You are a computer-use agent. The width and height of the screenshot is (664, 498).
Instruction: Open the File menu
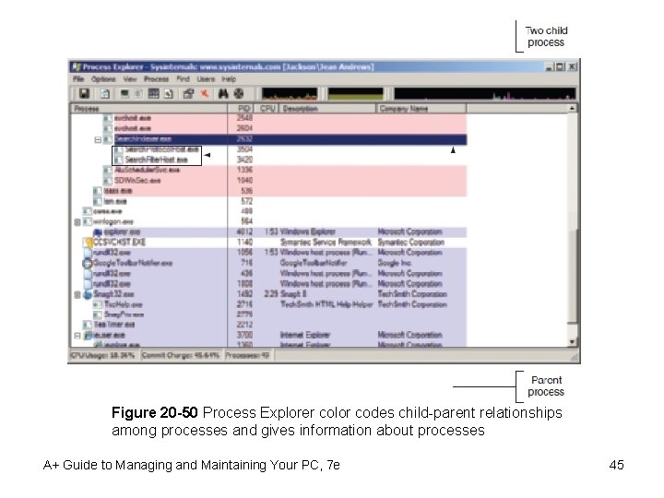tap(78, 79)
